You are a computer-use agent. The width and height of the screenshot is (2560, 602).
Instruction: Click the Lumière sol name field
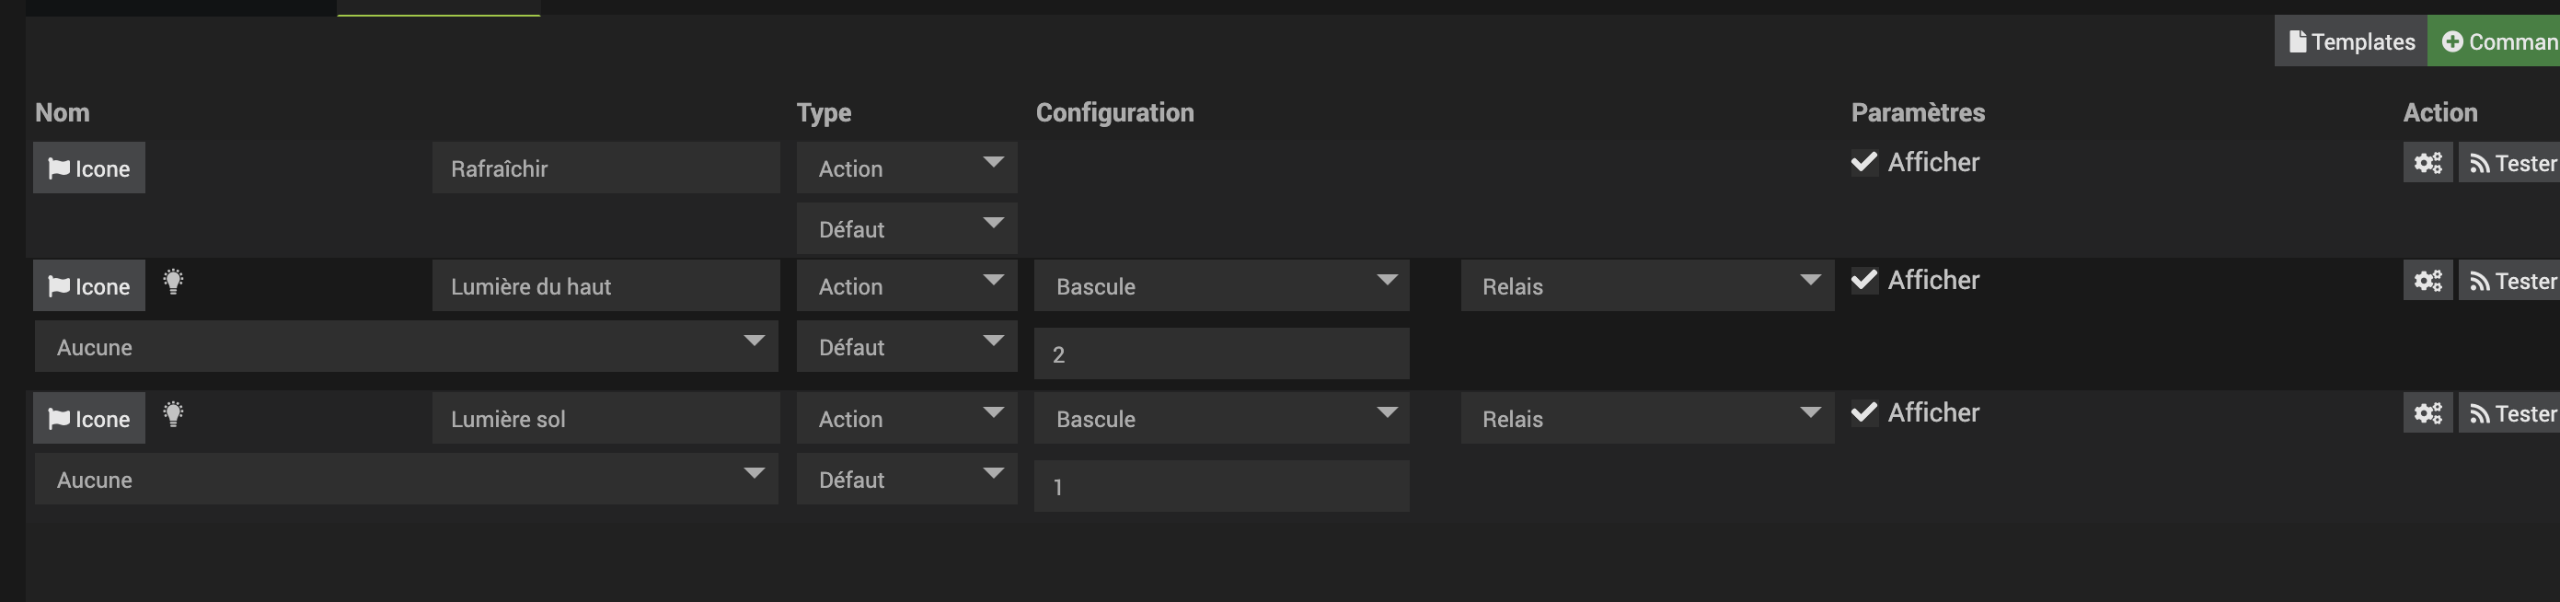click(x=606, y=418)
